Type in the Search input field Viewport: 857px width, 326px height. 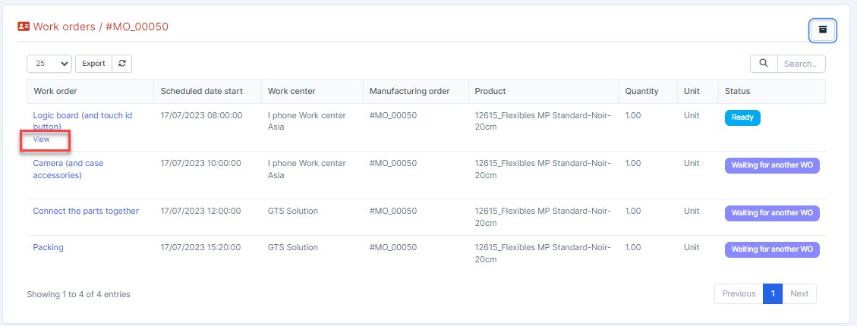[x=801, y=64]
